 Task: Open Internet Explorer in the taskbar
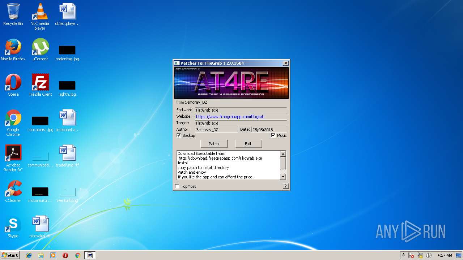[x=29, y=255]
